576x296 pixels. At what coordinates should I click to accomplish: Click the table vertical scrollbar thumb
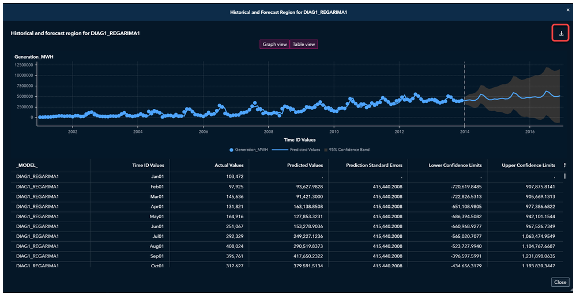click(x=565, y=176)
